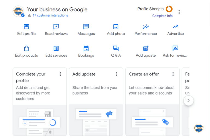The image size is (210, 140).
Task: Open the 17 customer interactions link
Action: [50, 15]
